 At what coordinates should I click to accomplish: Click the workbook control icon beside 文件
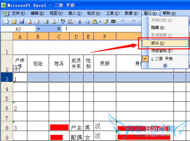pyautogui.click(x=6, y=13)
